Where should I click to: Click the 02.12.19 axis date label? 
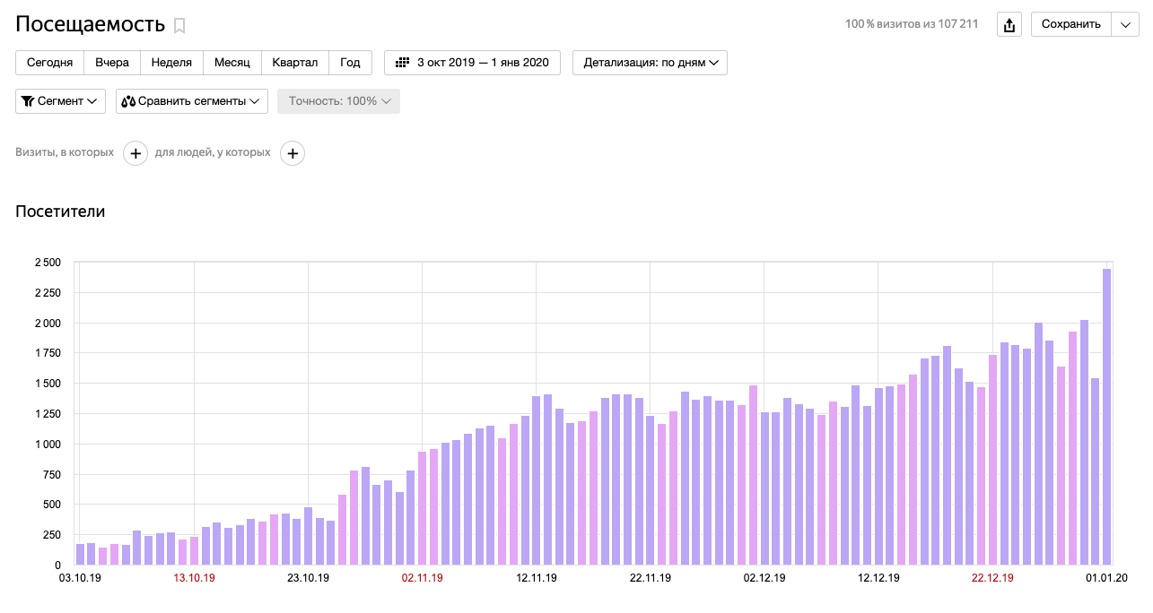[x=764, y=578]
